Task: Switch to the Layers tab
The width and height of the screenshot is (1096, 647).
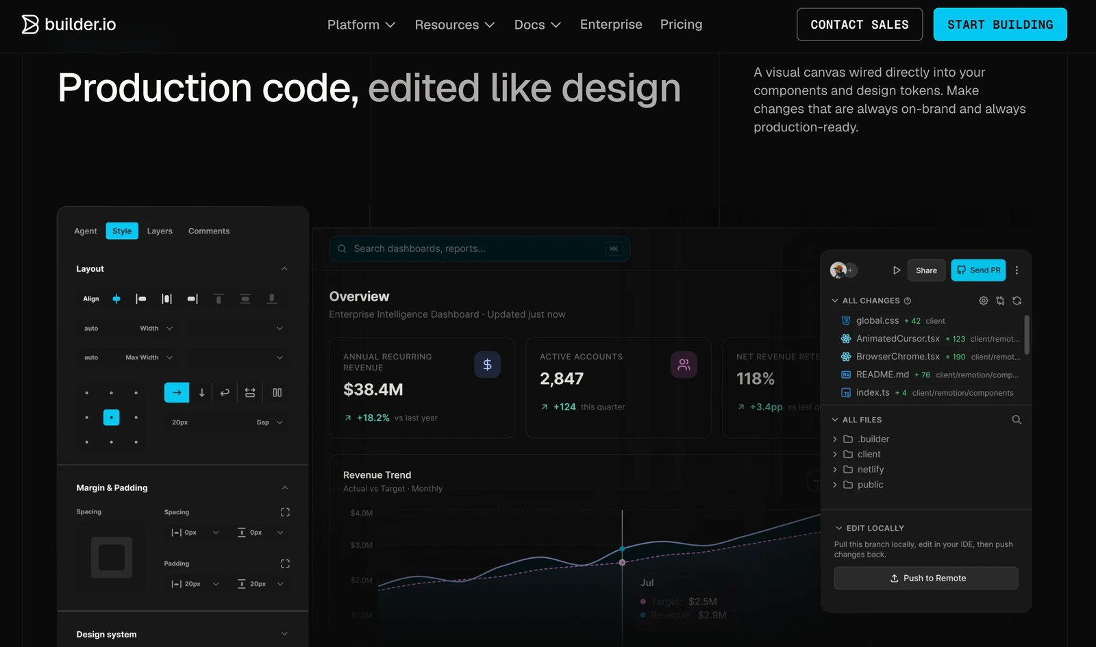Action: 160,231
